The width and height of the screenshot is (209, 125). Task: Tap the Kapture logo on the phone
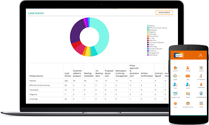click(179, 55)
